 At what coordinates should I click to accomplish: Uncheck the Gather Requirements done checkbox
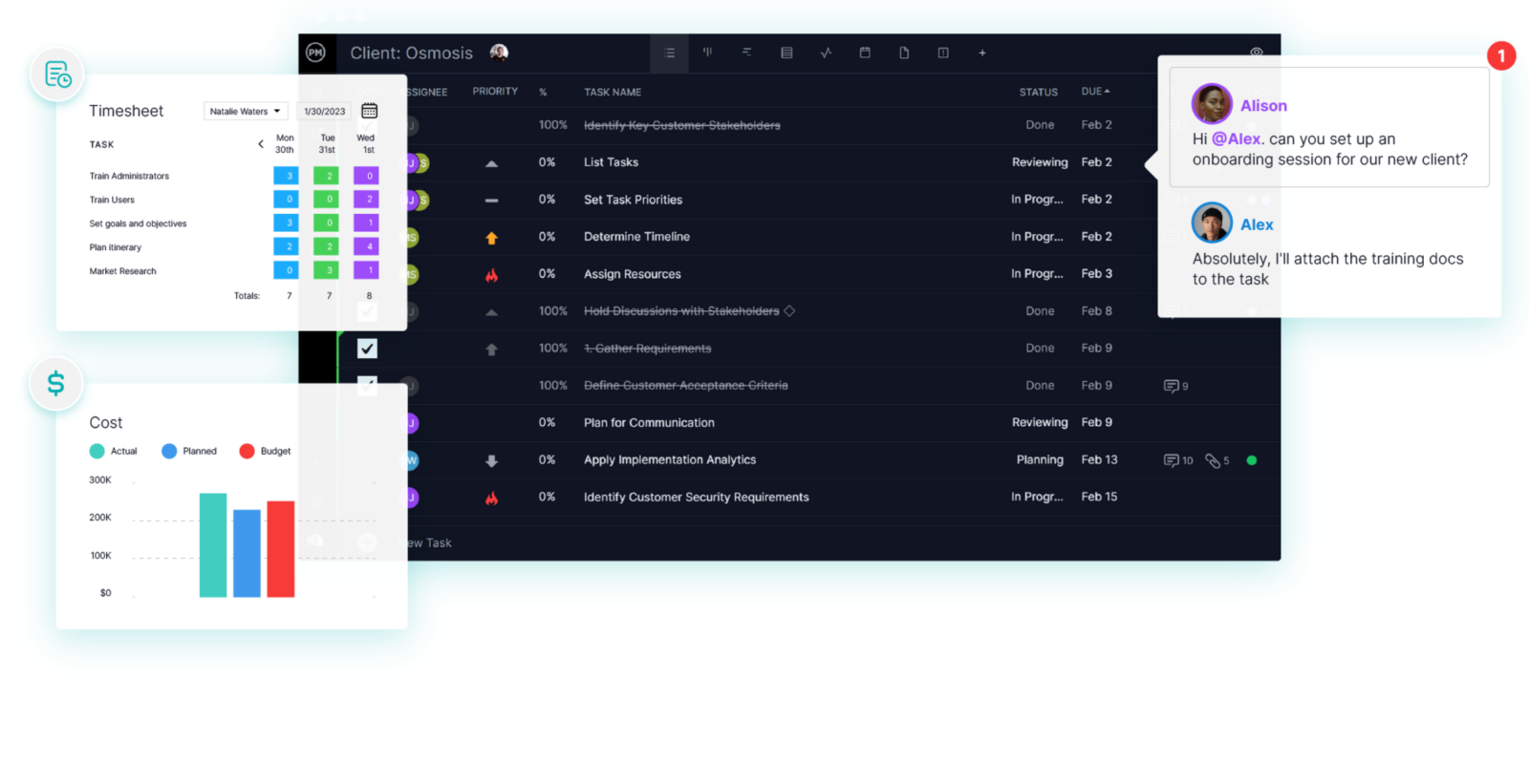click(x=367, y=349)
